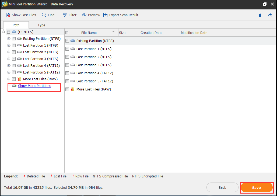Viewport: 277px width, 196px height.
Task: Click More Lost Files icon in file list
Action: click(x=73, y=89)
